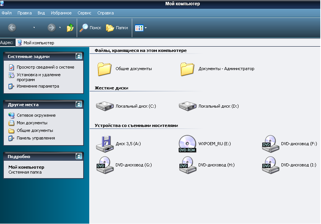Click the network places globe icon
This screenshot has width=321, height=224.
[11, 115]
